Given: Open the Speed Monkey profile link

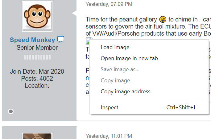Looking at the screenshot, I should (x=32, y=40).
